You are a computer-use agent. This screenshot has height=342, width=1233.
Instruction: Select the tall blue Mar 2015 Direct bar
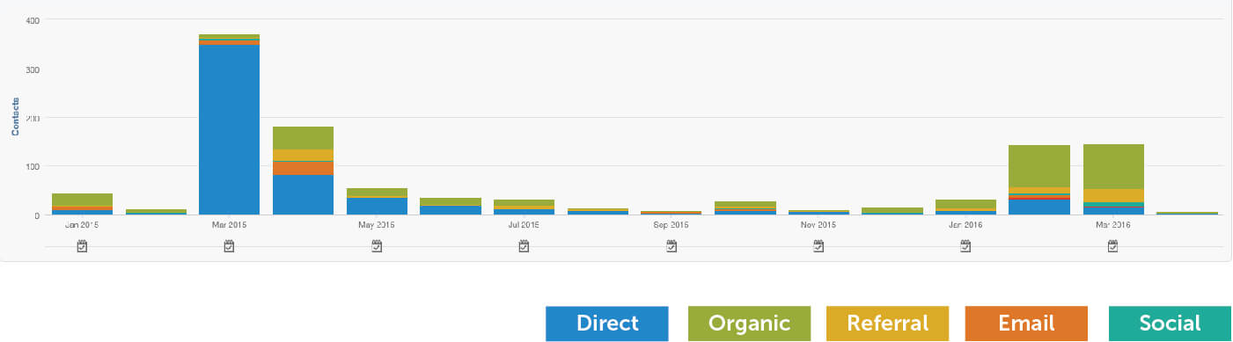(230, 129)
